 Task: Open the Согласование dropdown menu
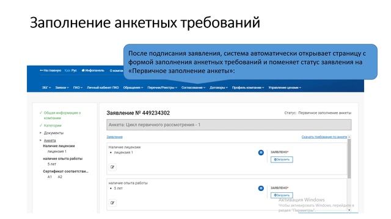193,88
